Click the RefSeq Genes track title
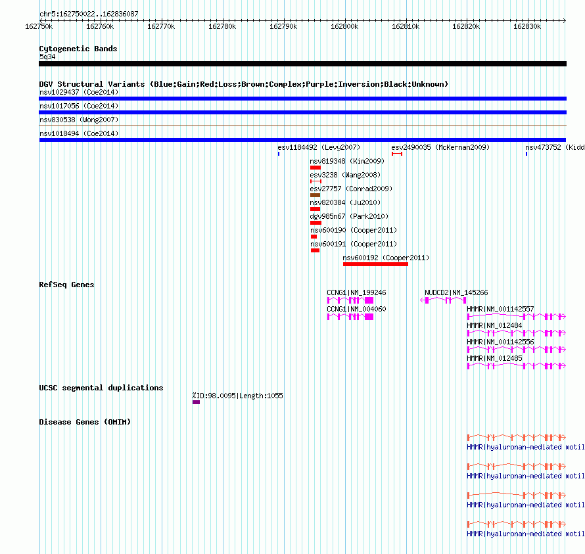 click(67, 285)
